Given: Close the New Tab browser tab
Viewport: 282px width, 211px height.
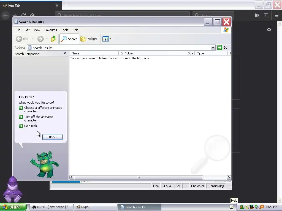Looking at the screenshot, I should (57, 5).
